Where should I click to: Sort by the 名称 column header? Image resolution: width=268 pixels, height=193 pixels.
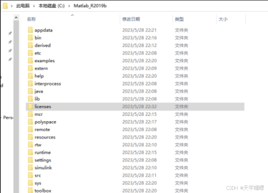click(31, 19)
